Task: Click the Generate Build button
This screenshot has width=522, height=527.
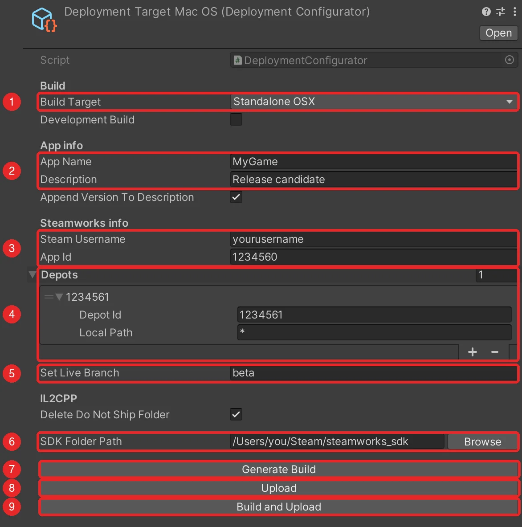Action: [x=279, y=469]
